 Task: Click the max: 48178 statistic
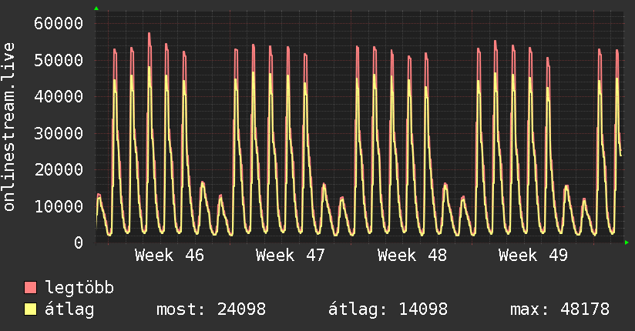pos(559,309)
